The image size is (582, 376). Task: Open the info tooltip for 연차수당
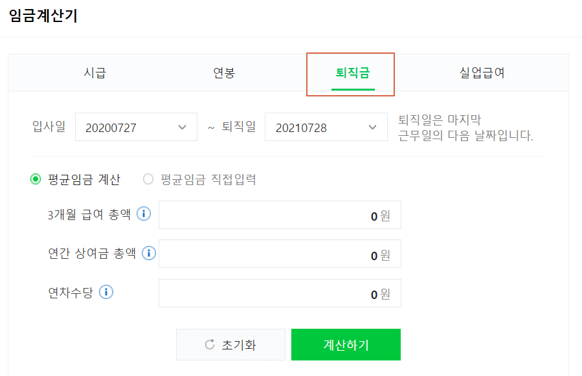106,293
